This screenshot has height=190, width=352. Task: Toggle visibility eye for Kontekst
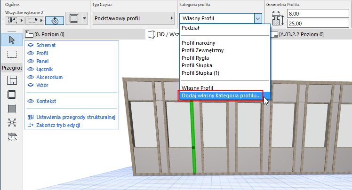(30, 101)
